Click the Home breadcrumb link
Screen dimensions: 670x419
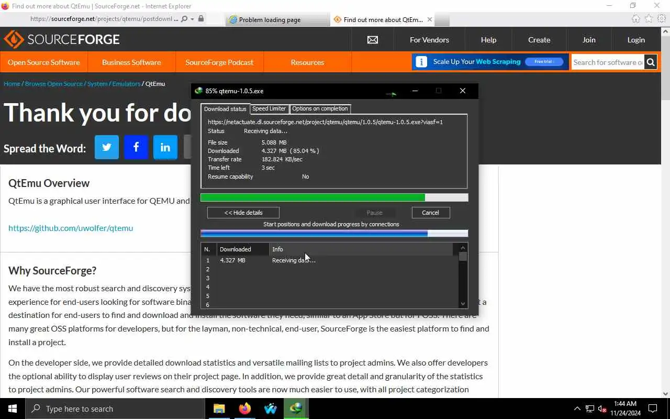pos(12,84)
